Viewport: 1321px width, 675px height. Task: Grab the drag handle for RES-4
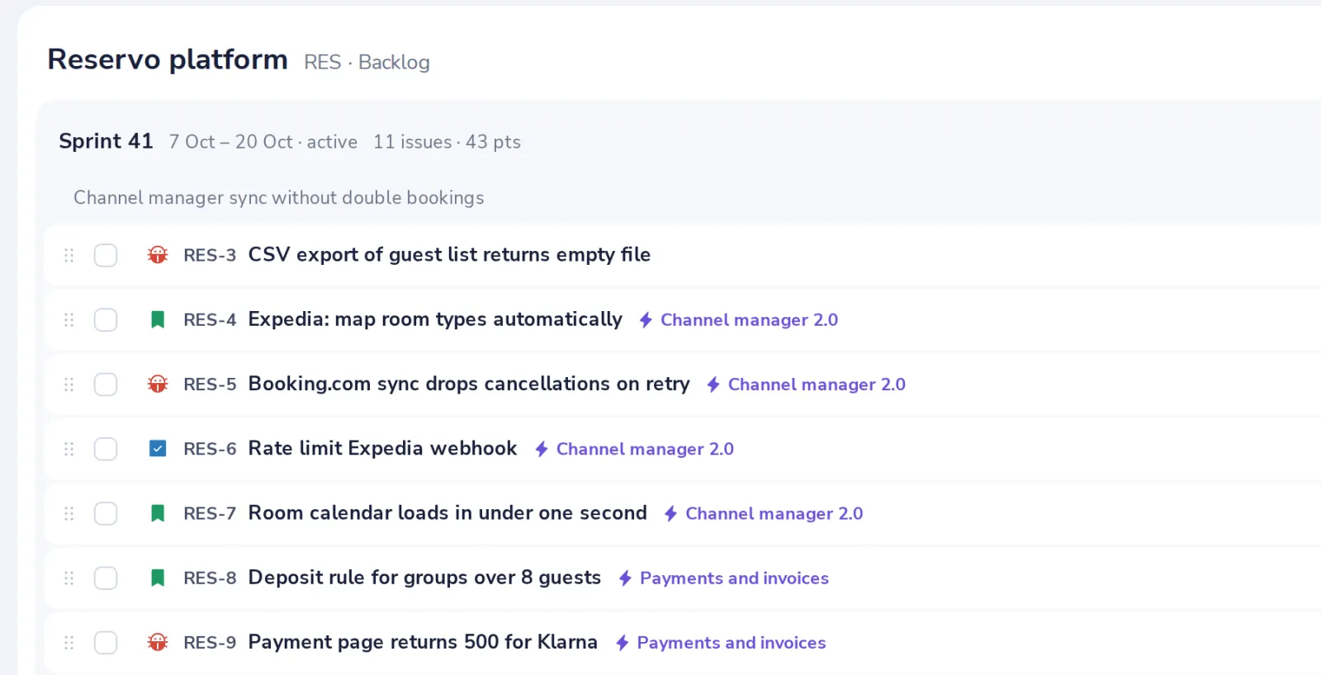69,319
